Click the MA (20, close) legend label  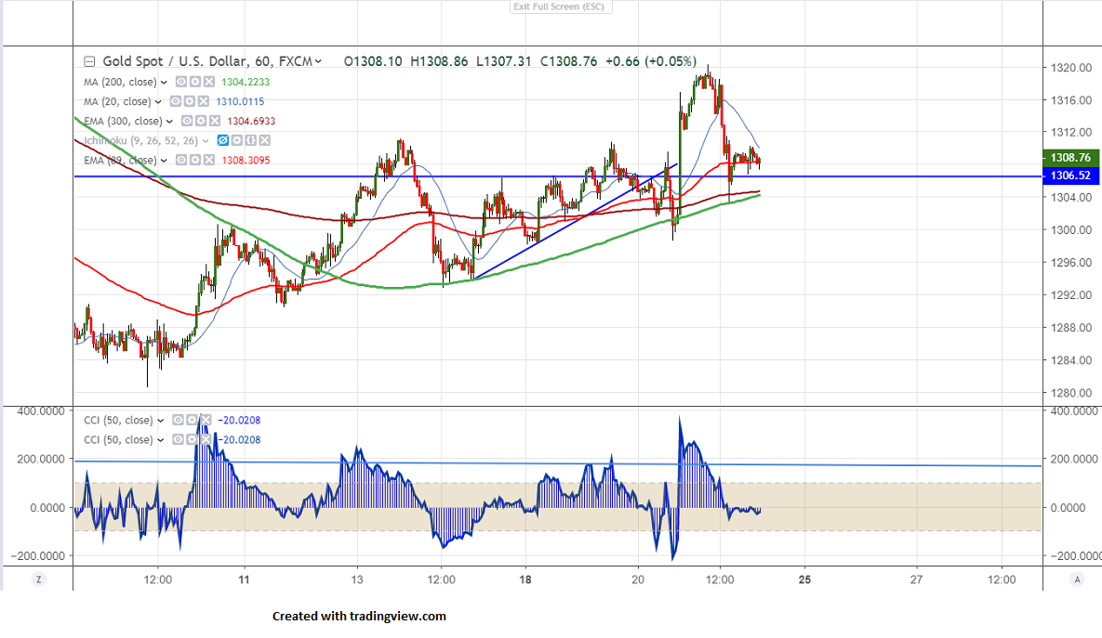coord(117,101)
